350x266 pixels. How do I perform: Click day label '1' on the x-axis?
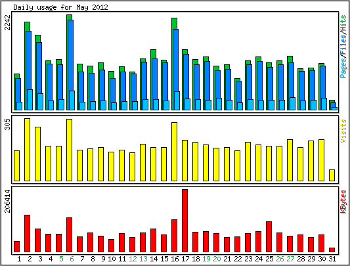pos(19,259)
